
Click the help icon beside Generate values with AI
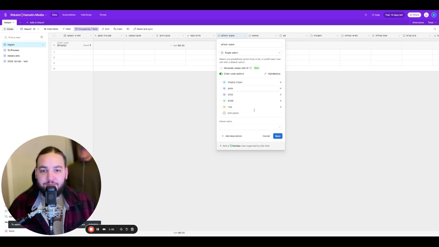(x=250, y=68)
